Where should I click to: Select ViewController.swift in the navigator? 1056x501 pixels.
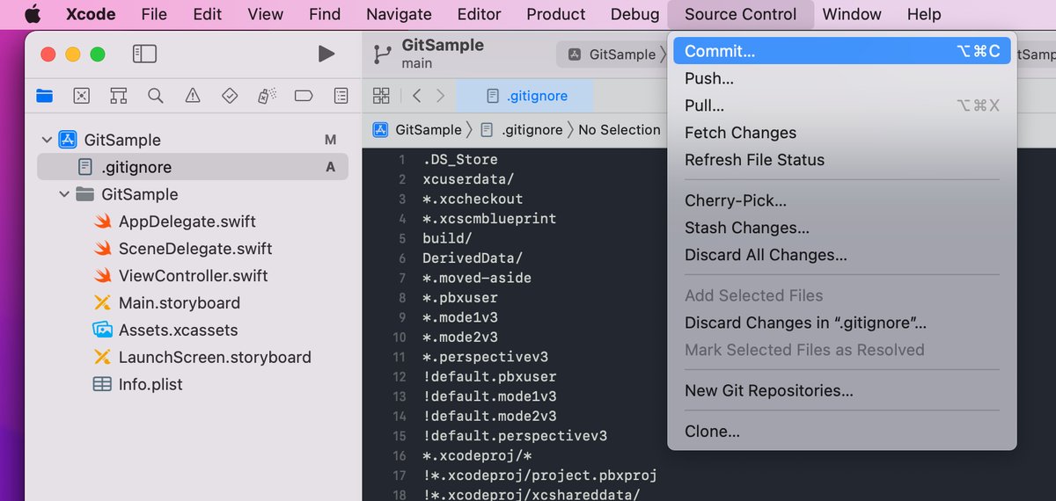[193, 276]
